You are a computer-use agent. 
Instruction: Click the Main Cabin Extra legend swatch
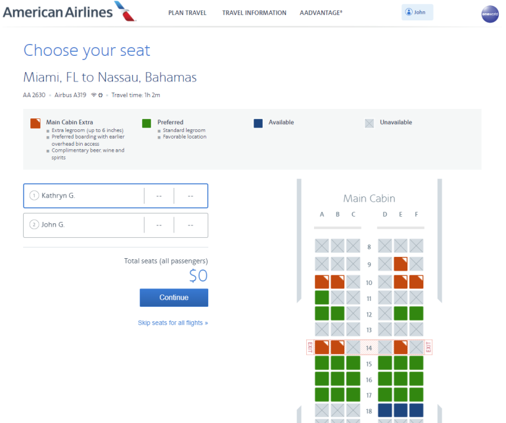(x=35, y=123)
